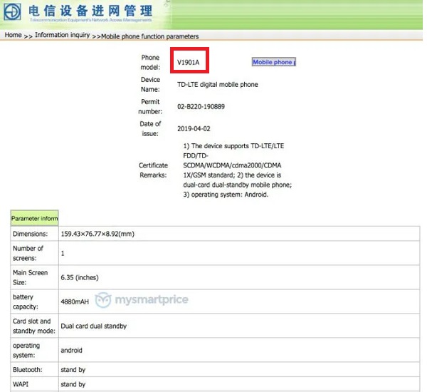Select device name TD-LTE digital mobile phone
This screenshot has width=427, height=392.
(217, 84)
